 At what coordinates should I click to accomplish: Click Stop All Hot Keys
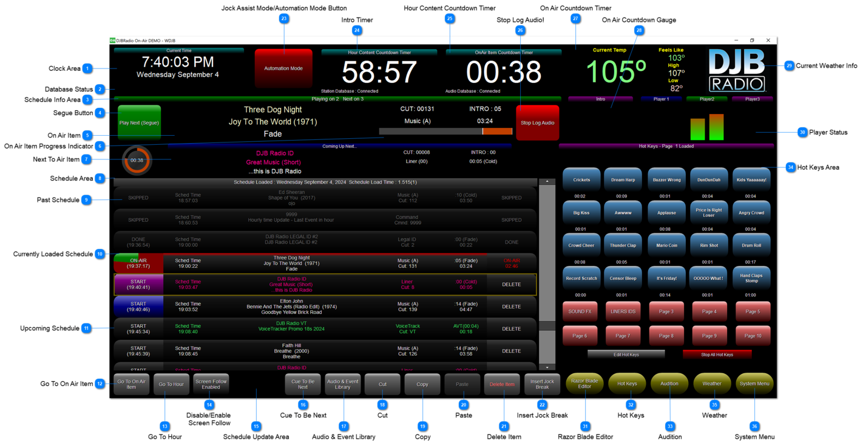pos(717,354)
